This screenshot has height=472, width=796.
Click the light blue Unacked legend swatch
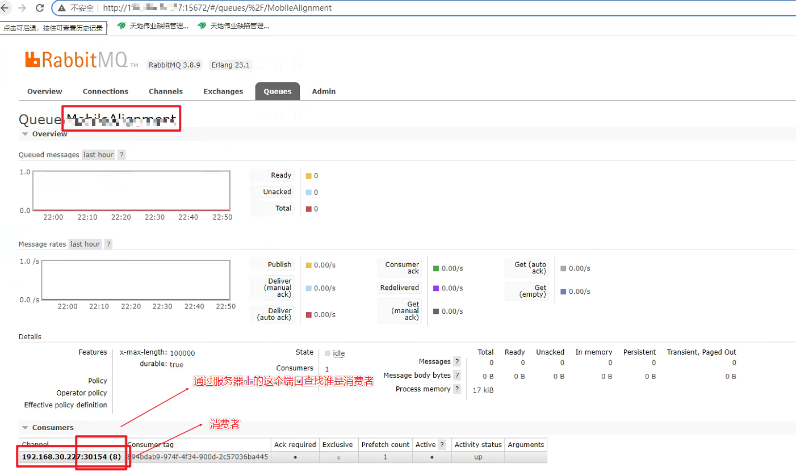coord(309,192)
